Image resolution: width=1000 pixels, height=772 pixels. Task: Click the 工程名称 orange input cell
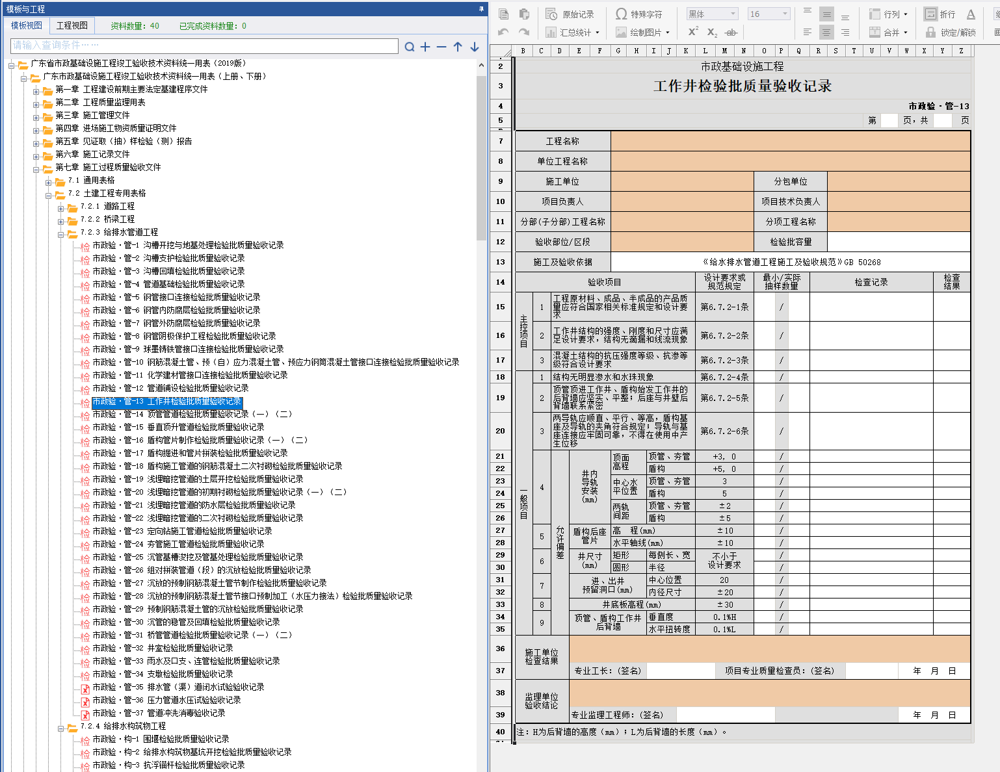(x=791, y=141)
